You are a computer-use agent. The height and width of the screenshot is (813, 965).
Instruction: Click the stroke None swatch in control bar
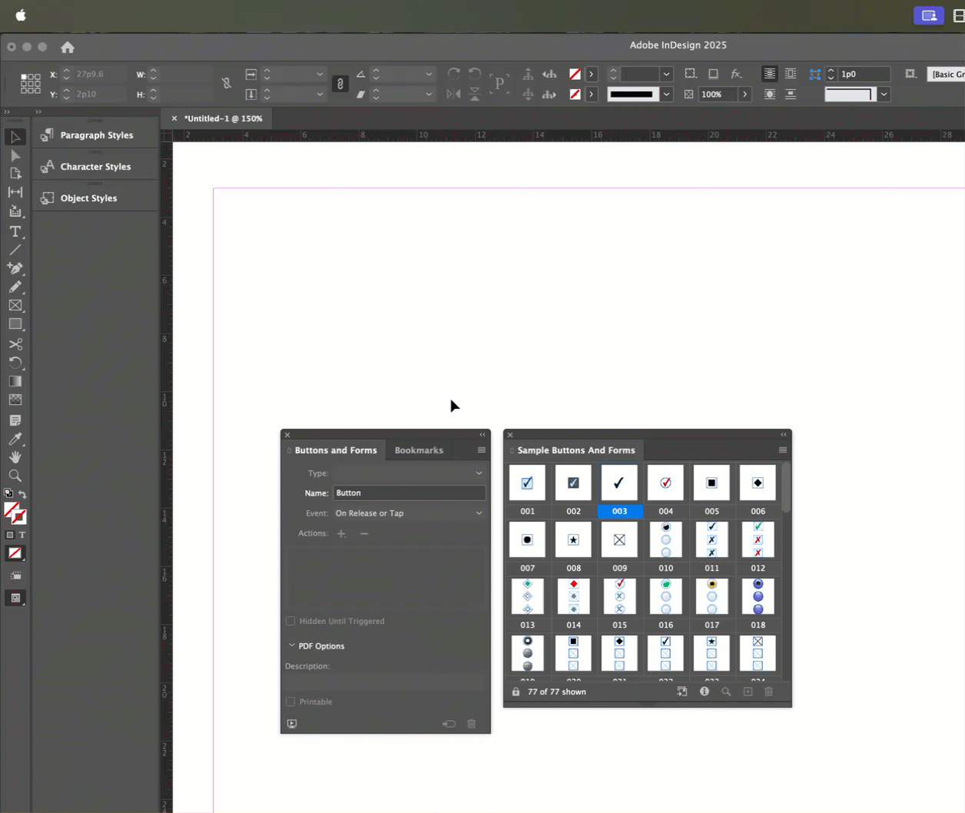point(575,95)
